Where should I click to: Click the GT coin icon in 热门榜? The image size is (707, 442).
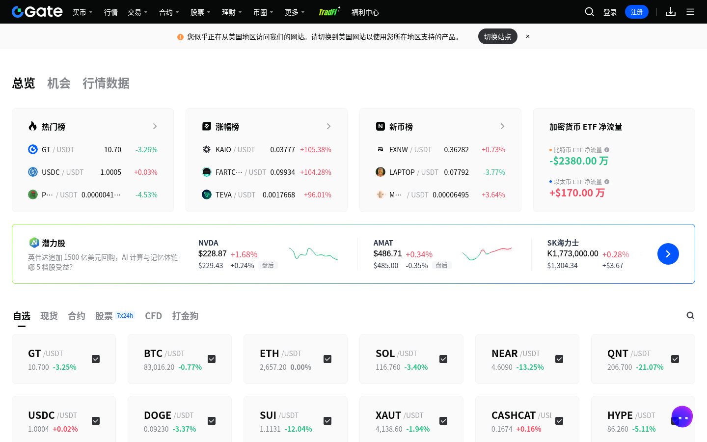point(33,149)
